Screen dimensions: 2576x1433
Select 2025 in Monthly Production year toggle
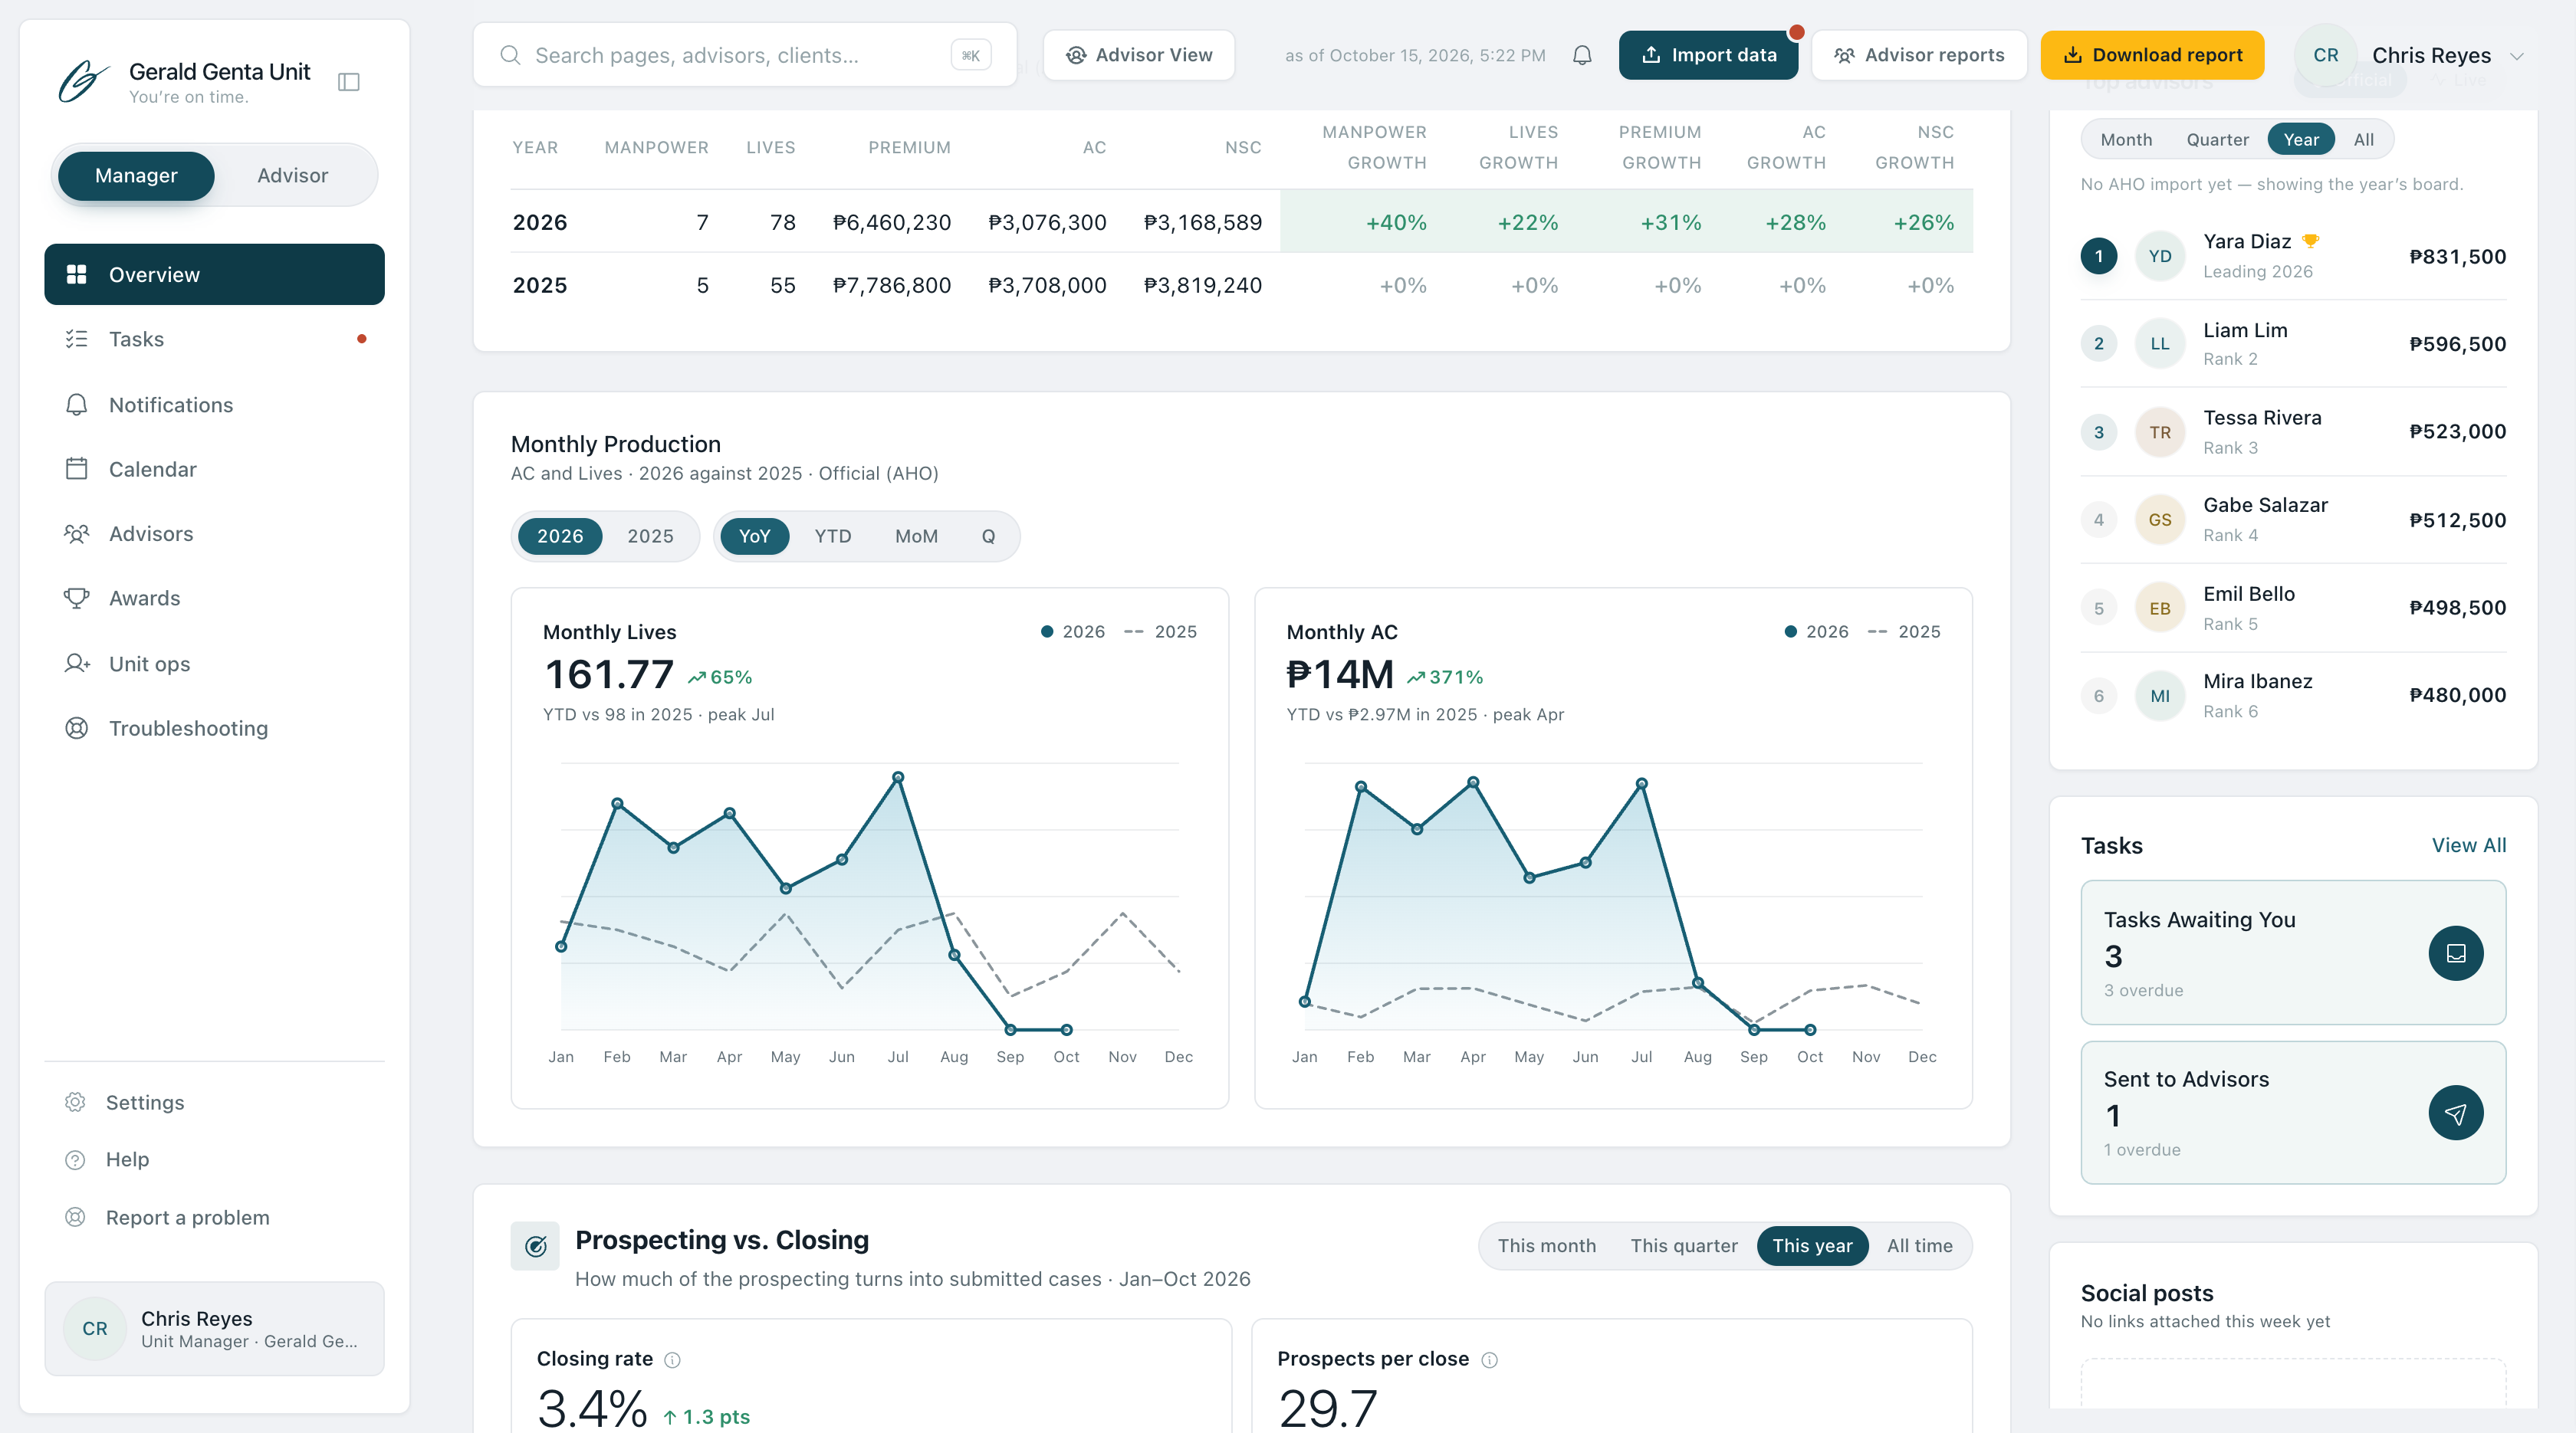click(650, 536)
